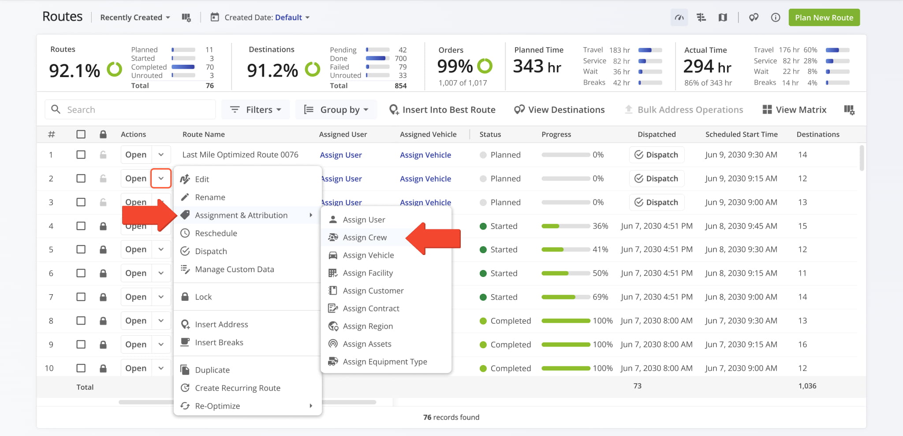Open the row 7 actions dropdown arrow
This screenshot has height=436, width=903.
[161, 297]
